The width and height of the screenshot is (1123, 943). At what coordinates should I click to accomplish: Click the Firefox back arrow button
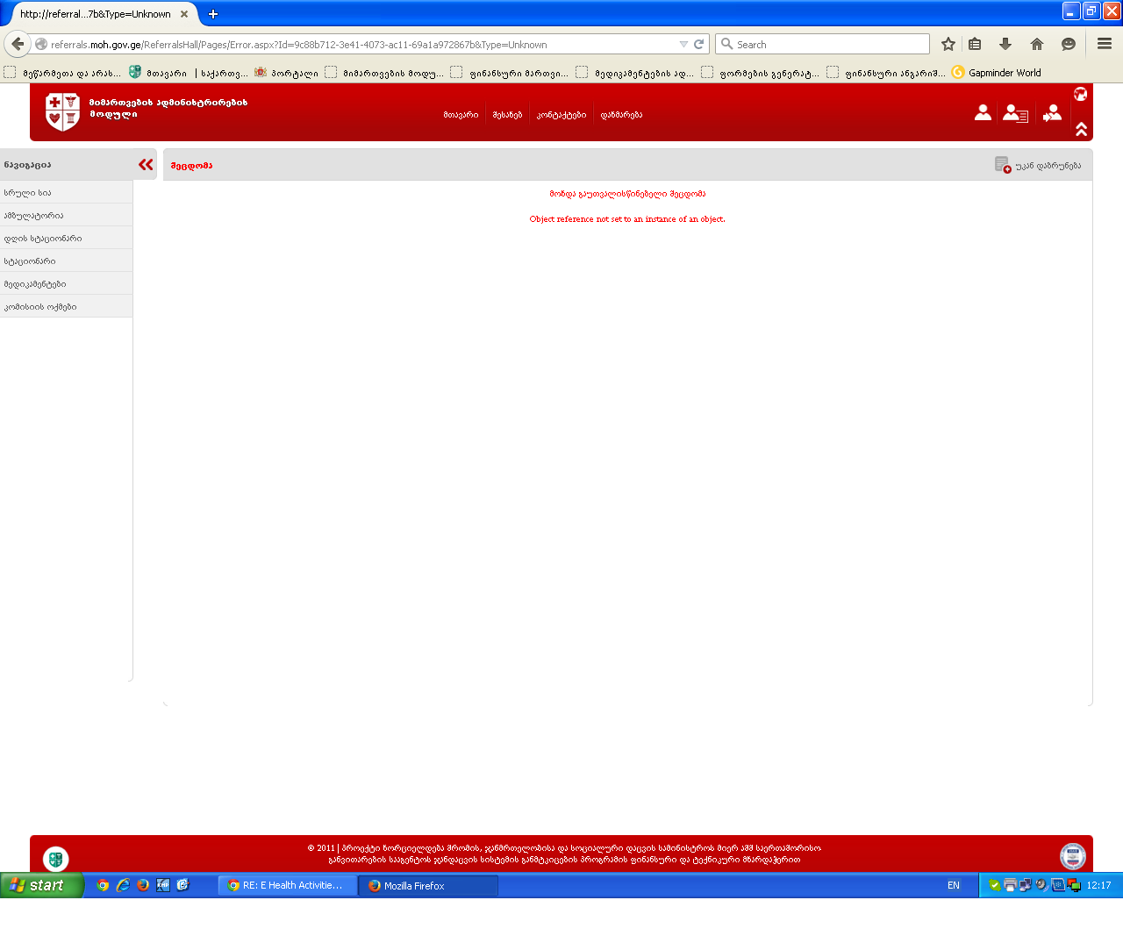click(18, 44)
